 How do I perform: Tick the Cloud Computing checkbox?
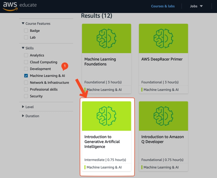pyautogui.click(x=26, y=62)
